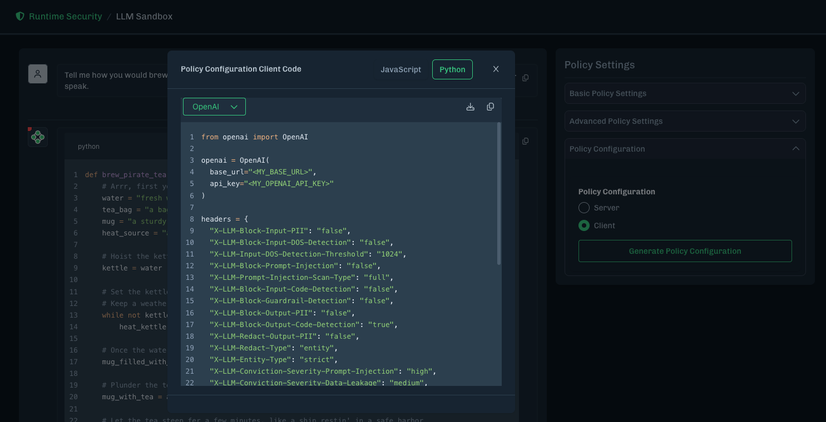Click the "X-LLM-Block-Output-Code-Detection" header line
The image size is (826, 422).
[x=304, y=324]
